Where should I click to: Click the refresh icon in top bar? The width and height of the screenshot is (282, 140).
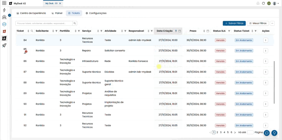(x=264, y=3)
